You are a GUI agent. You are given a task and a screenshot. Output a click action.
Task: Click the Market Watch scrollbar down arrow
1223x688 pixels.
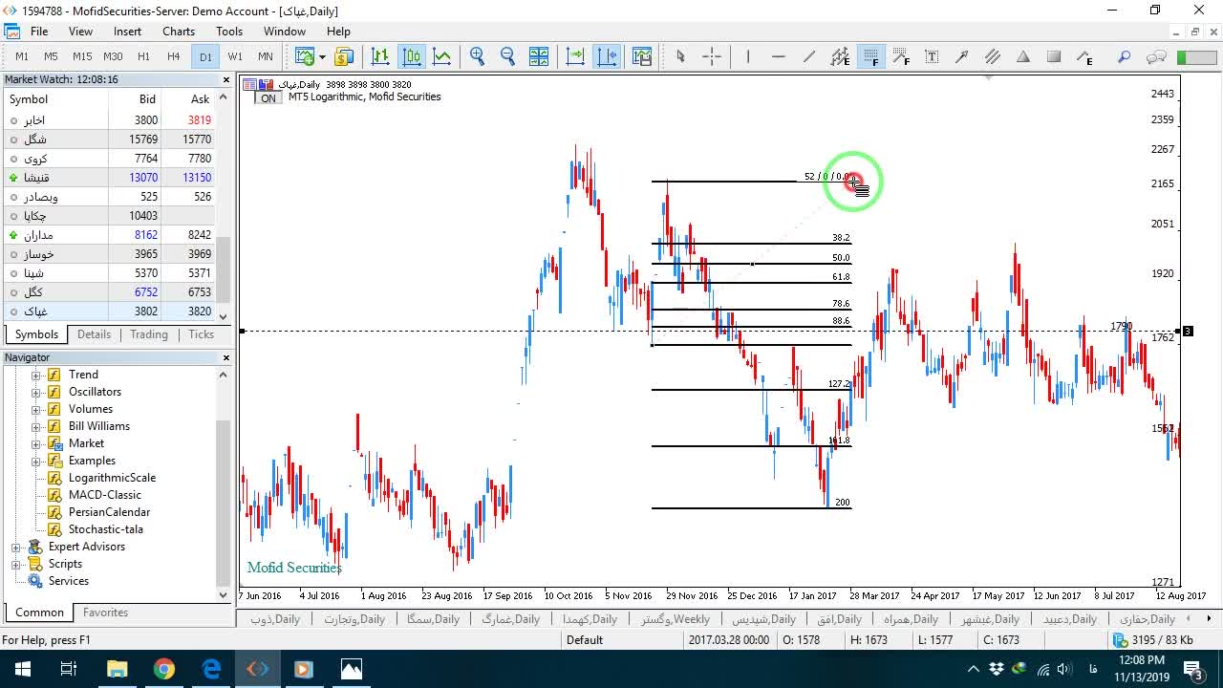click(224, 316)
